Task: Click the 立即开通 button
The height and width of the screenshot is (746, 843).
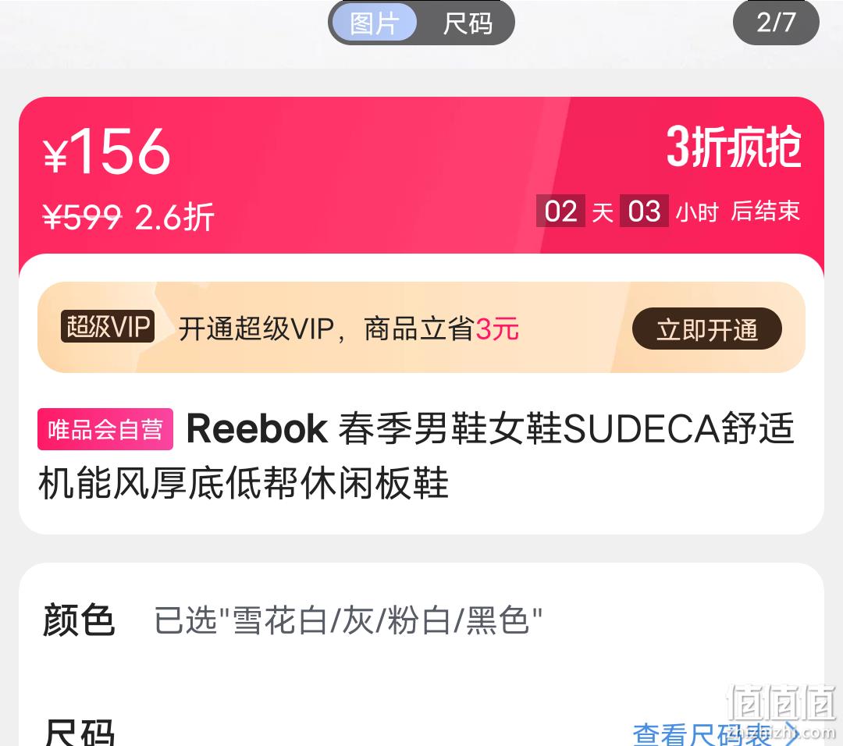Action: coord(707,329)
